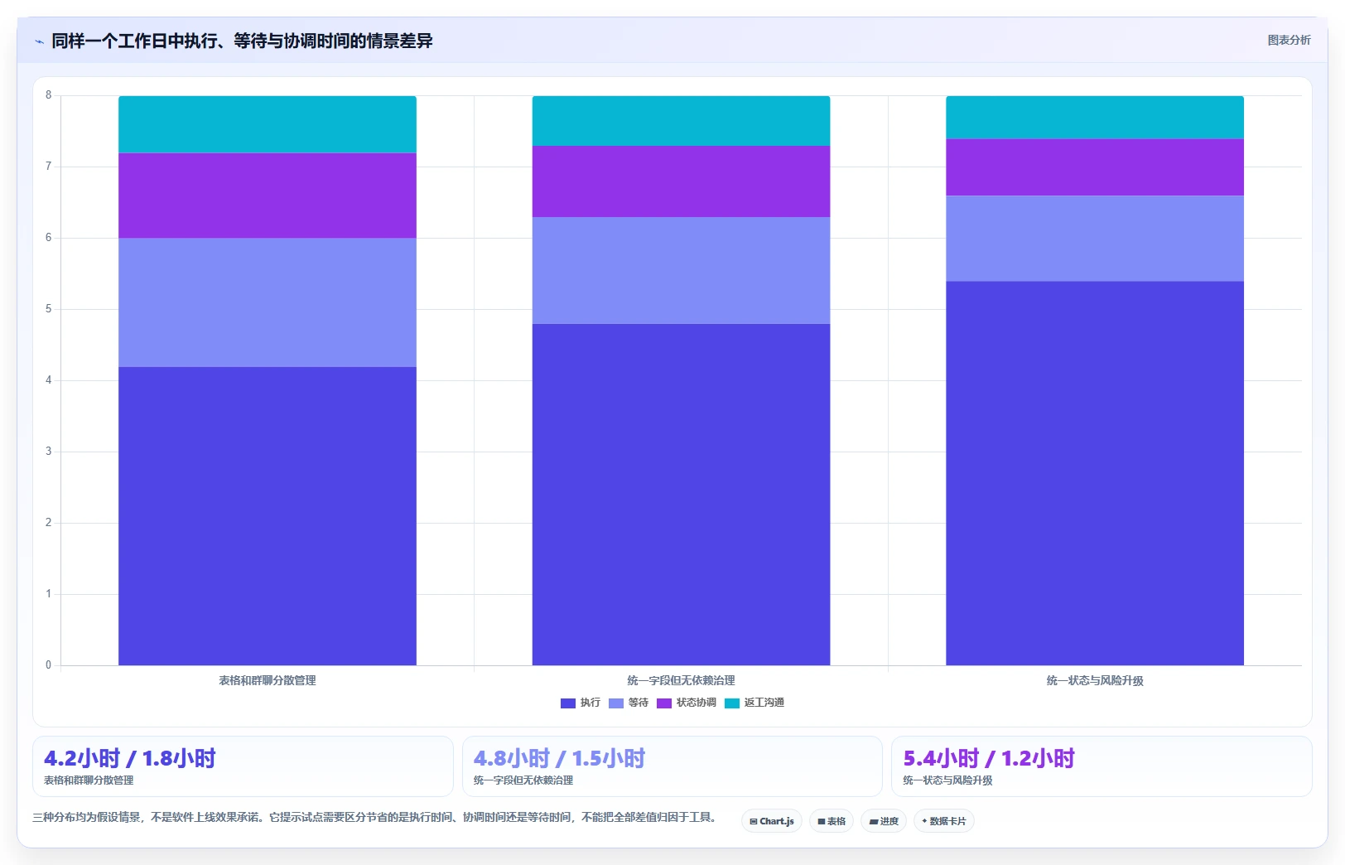Click the 执行 segment of 表格和群聊分散管理 bar

(268, 516)
